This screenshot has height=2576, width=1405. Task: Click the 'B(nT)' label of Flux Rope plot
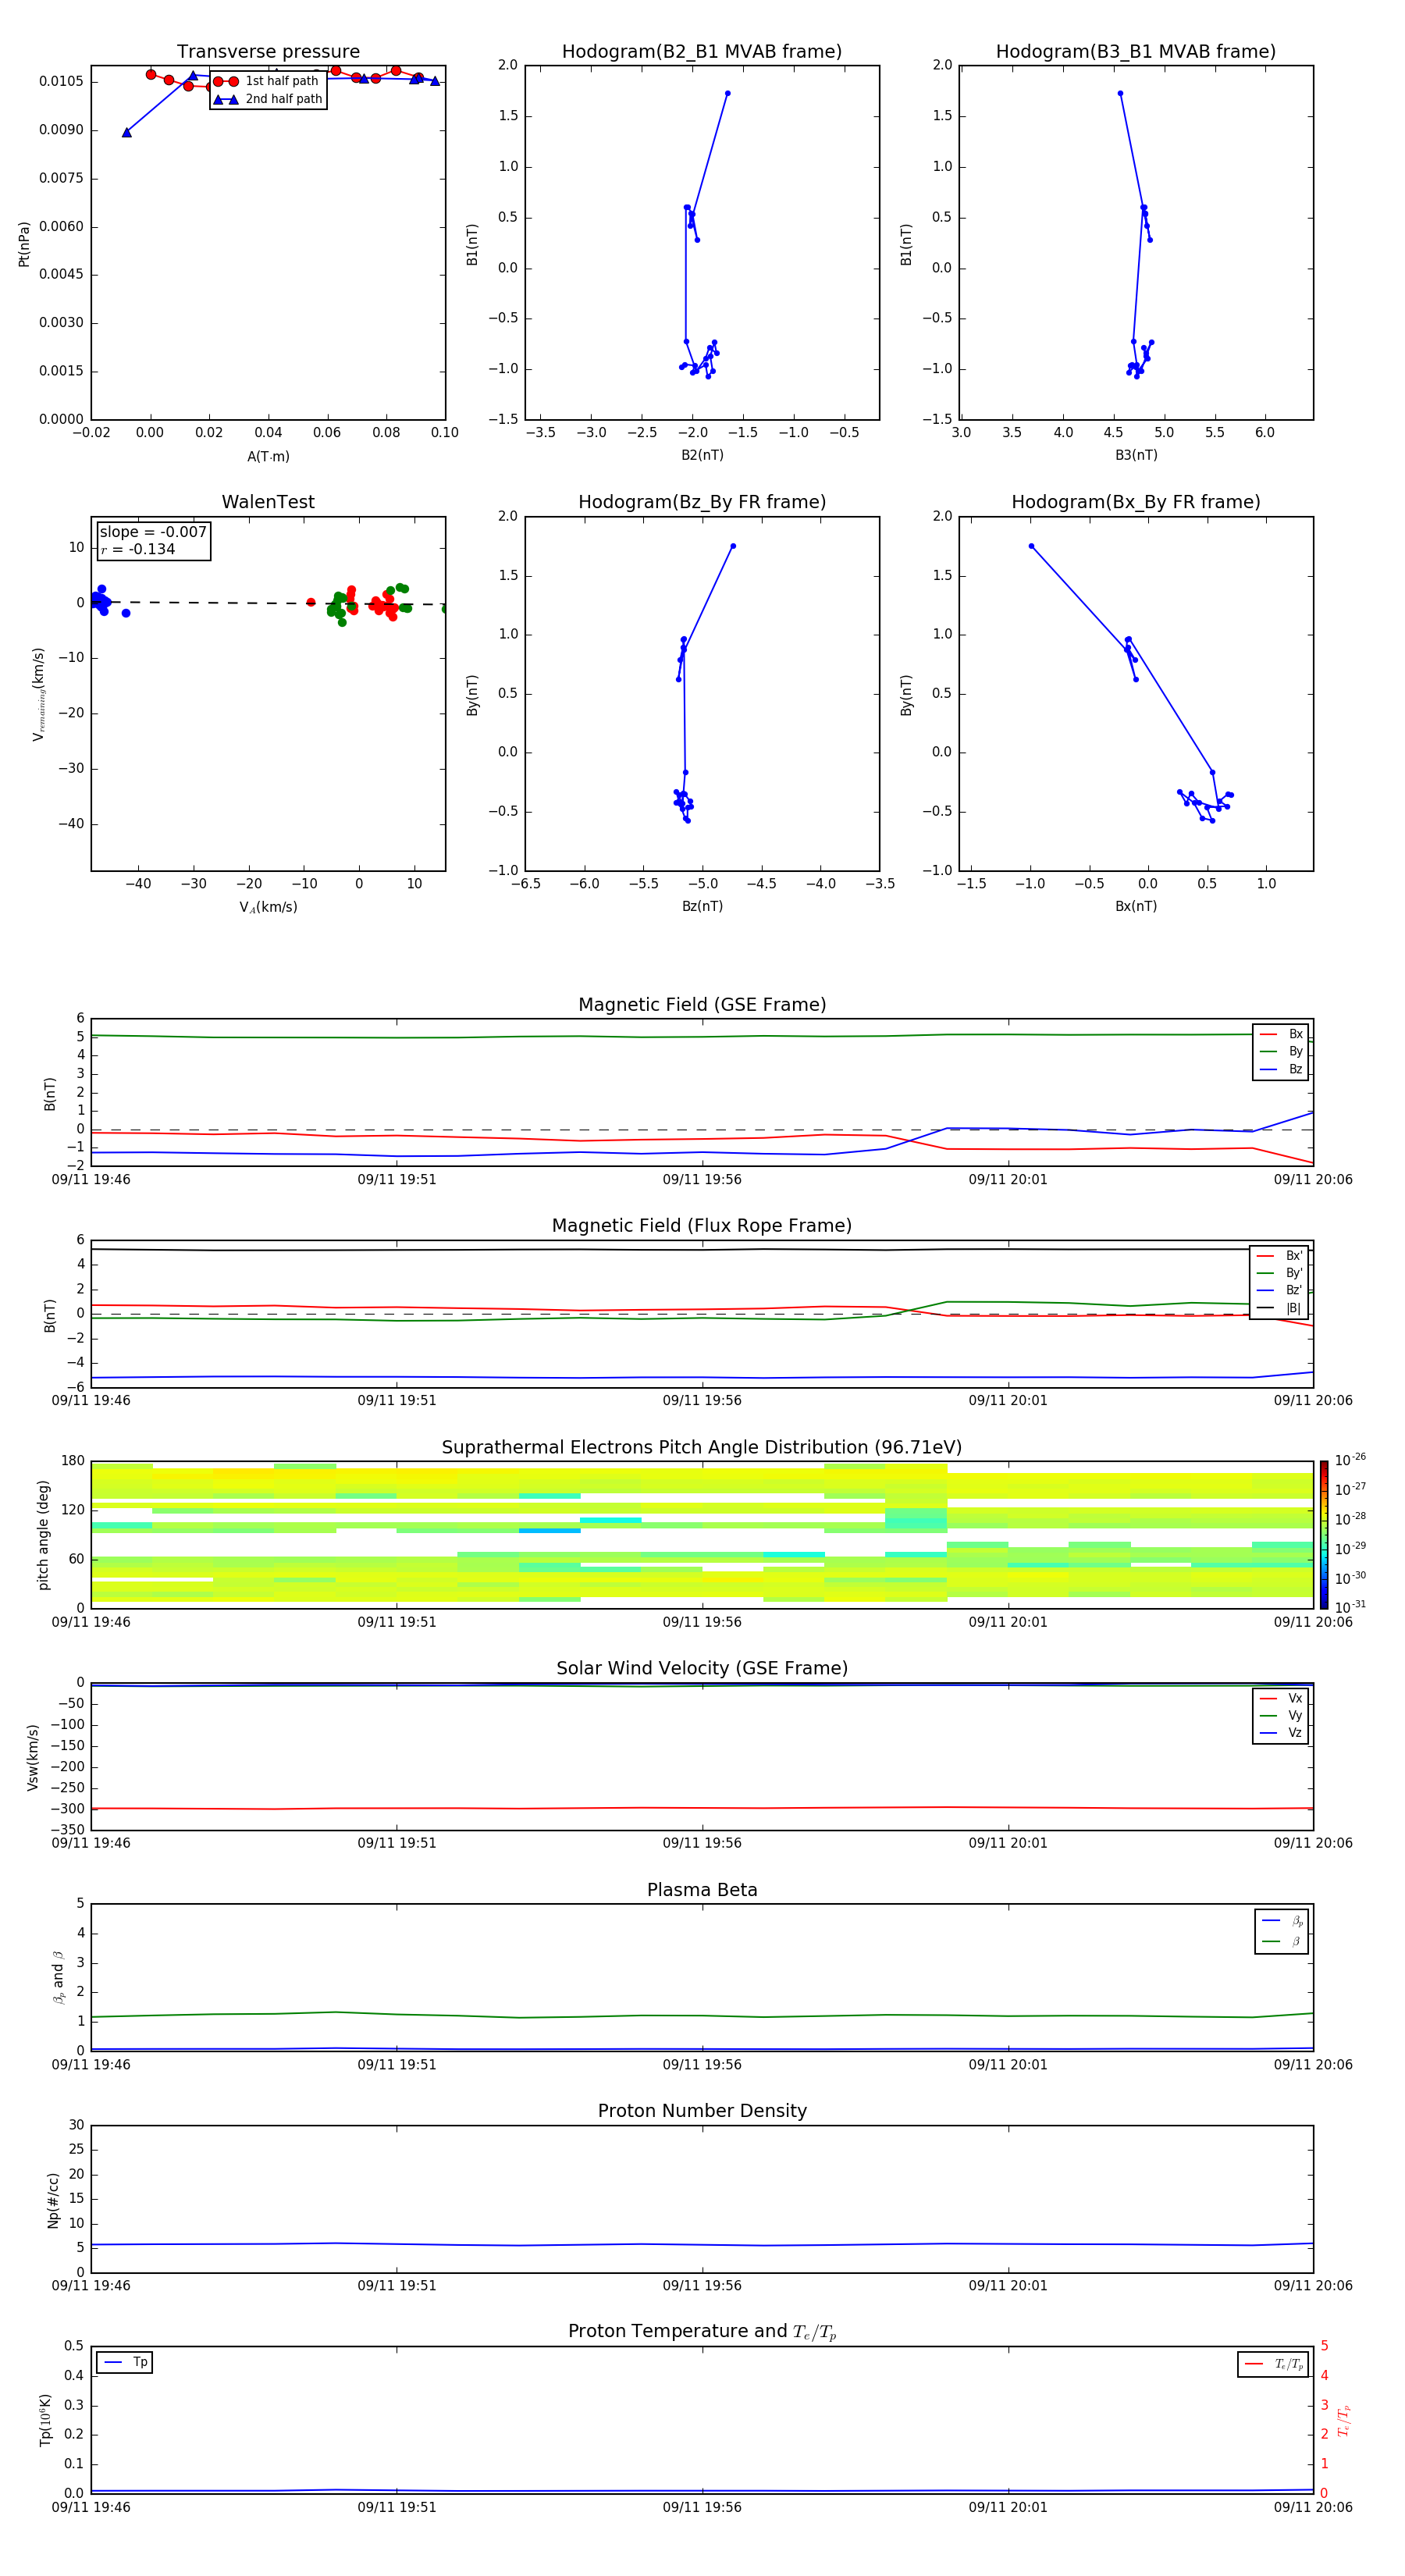(x=49, y=1315)
